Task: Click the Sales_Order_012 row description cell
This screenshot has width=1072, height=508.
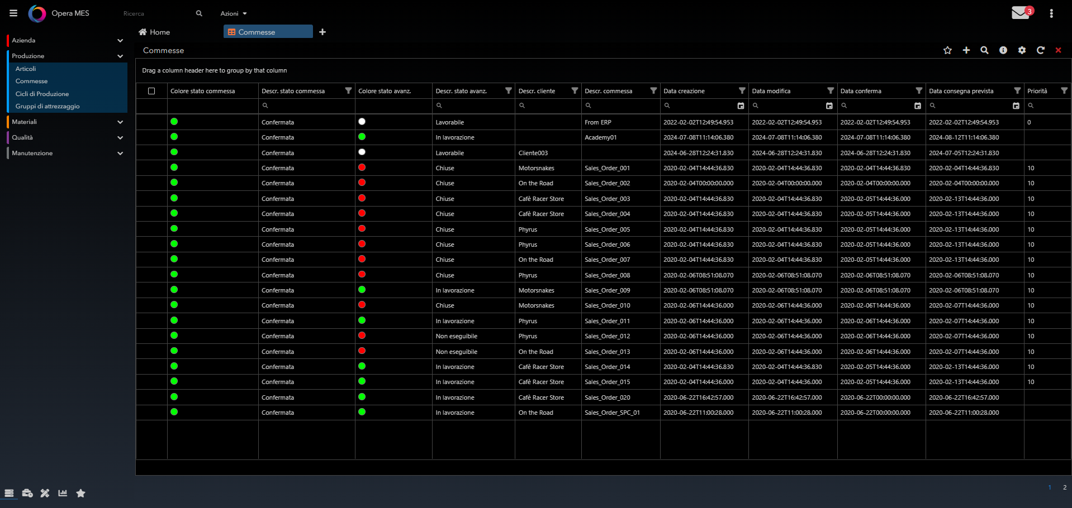Action: coord(607,336)
